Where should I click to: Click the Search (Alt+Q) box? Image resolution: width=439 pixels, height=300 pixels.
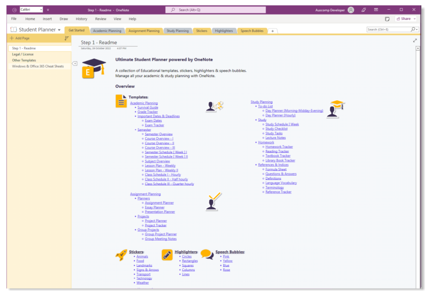[x=215, y=10]
